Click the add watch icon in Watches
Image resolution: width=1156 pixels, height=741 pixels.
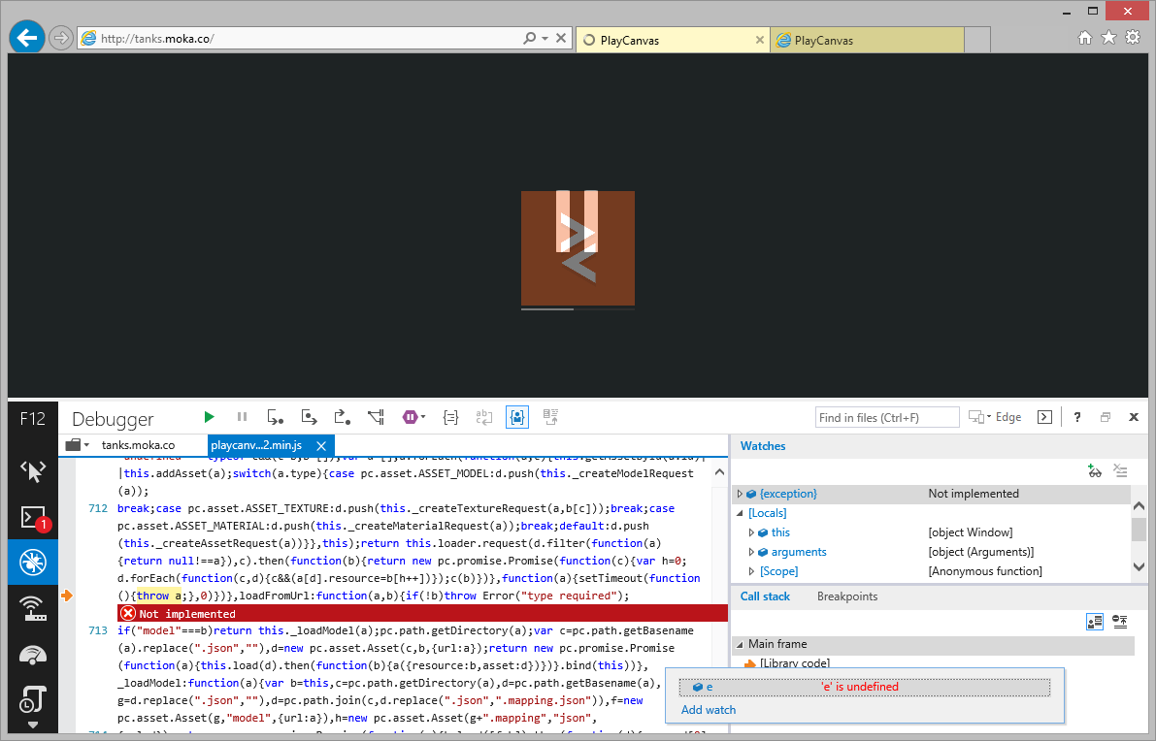(1094, 470)
